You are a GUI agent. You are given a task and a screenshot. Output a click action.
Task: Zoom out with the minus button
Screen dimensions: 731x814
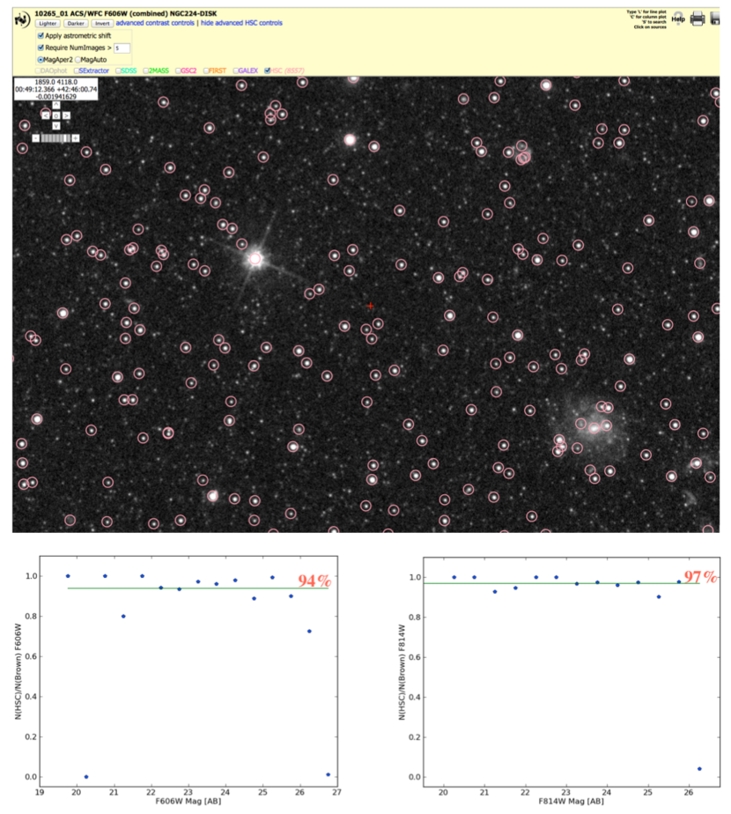click(x=35, y=137)
